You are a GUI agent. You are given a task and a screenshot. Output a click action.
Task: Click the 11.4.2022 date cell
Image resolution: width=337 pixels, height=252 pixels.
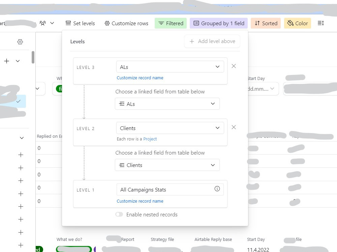258,250
